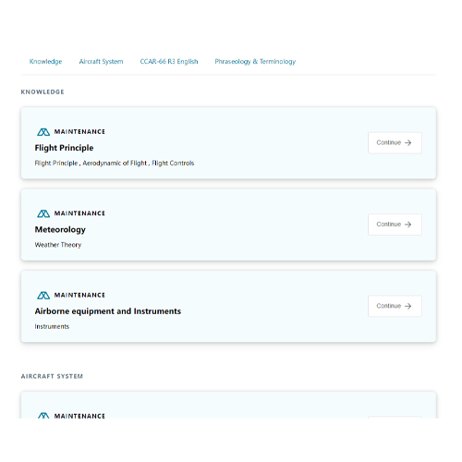The height and width of the screenshot is (462, 462).
Task: Select the CCAR-66 R3 English tab
Action: (x=169, y=62)
